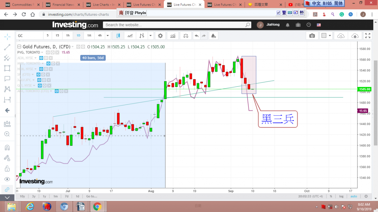378x212 pixels.
Task: Select the trend line drawing tool
Action: 7,47
